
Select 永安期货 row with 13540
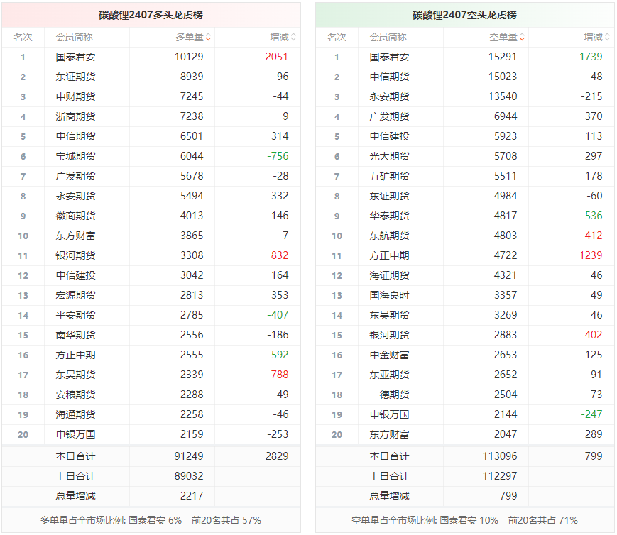point(465,96)
